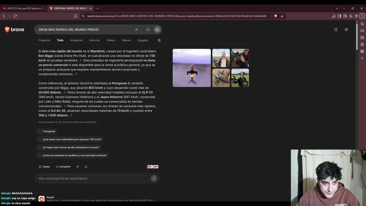Click the up-down arrows icon near the settings gear
Screen dimensions: 366x206
[336, 29]
